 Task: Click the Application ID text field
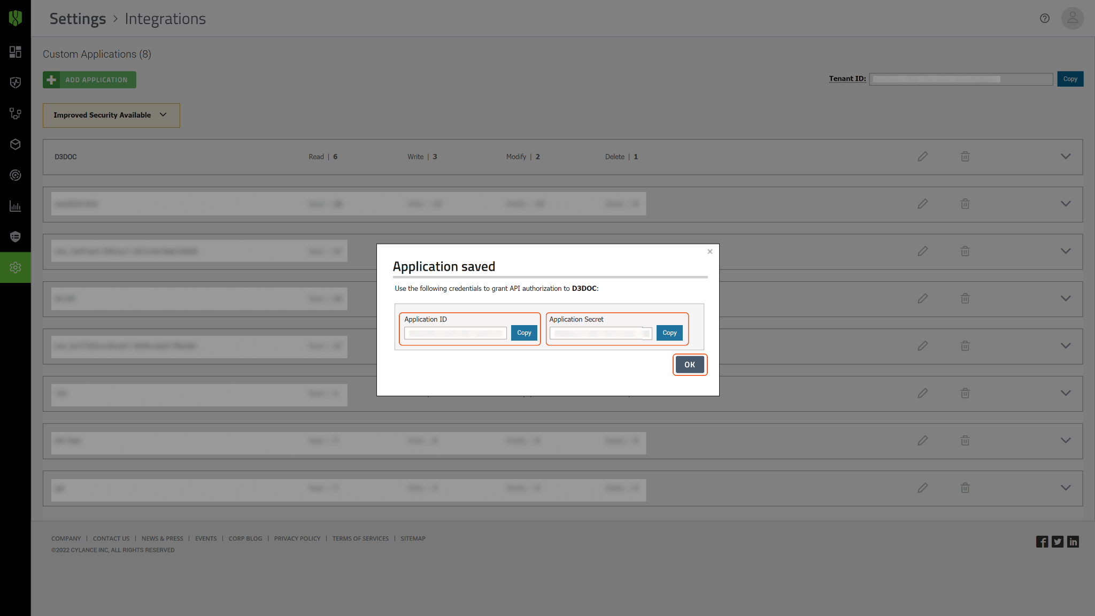tap(455, 333)
